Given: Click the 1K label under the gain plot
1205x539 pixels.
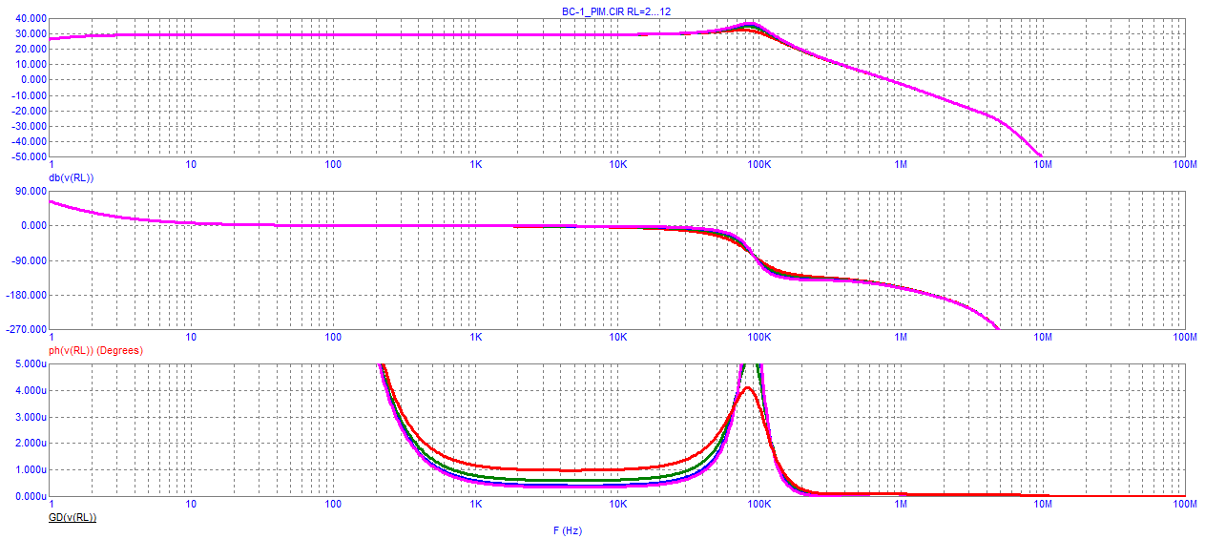Looking at the screenshot, I should (475, 165).
